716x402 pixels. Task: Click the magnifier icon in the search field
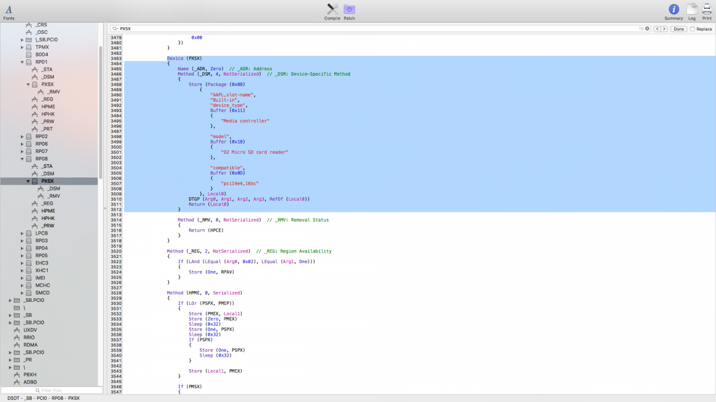[115, 29]
